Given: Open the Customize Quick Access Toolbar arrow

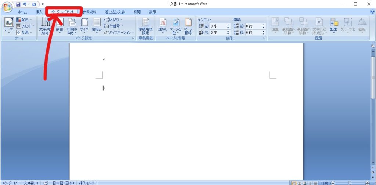Looking at the screenshot, I should [x=43, y=4].
